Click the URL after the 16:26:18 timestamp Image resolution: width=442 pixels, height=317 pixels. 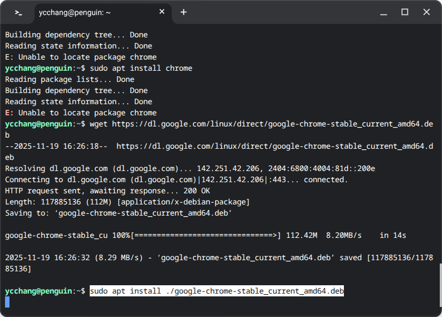272,146
